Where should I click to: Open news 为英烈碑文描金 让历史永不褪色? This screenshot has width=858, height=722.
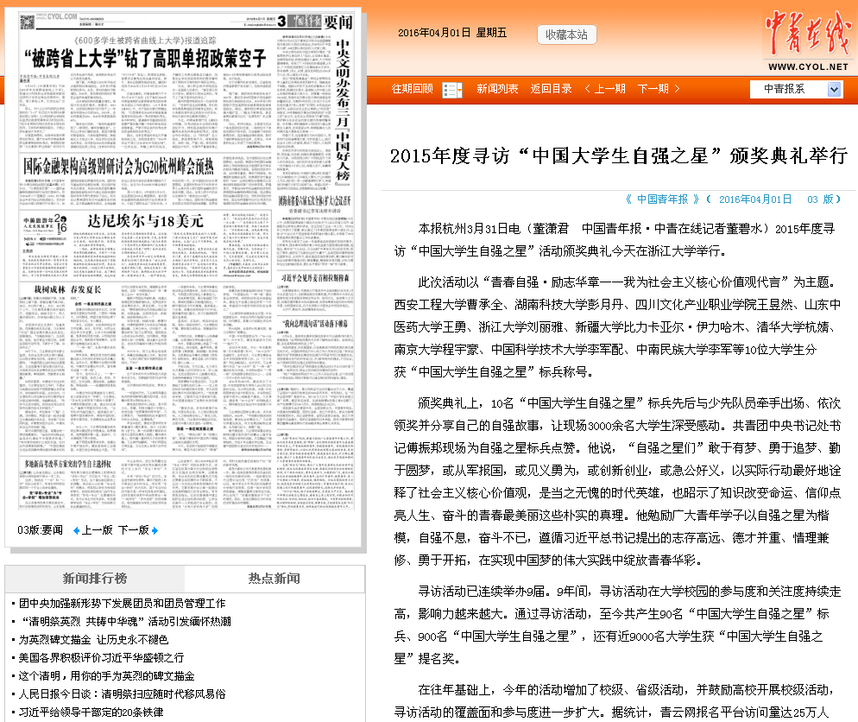93,639
